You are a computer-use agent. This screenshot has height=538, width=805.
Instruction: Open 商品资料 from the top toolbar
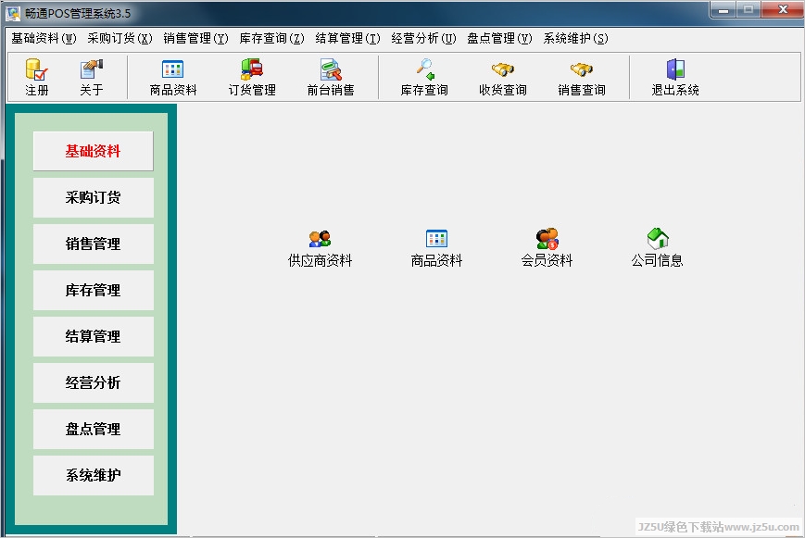(173, 77)
